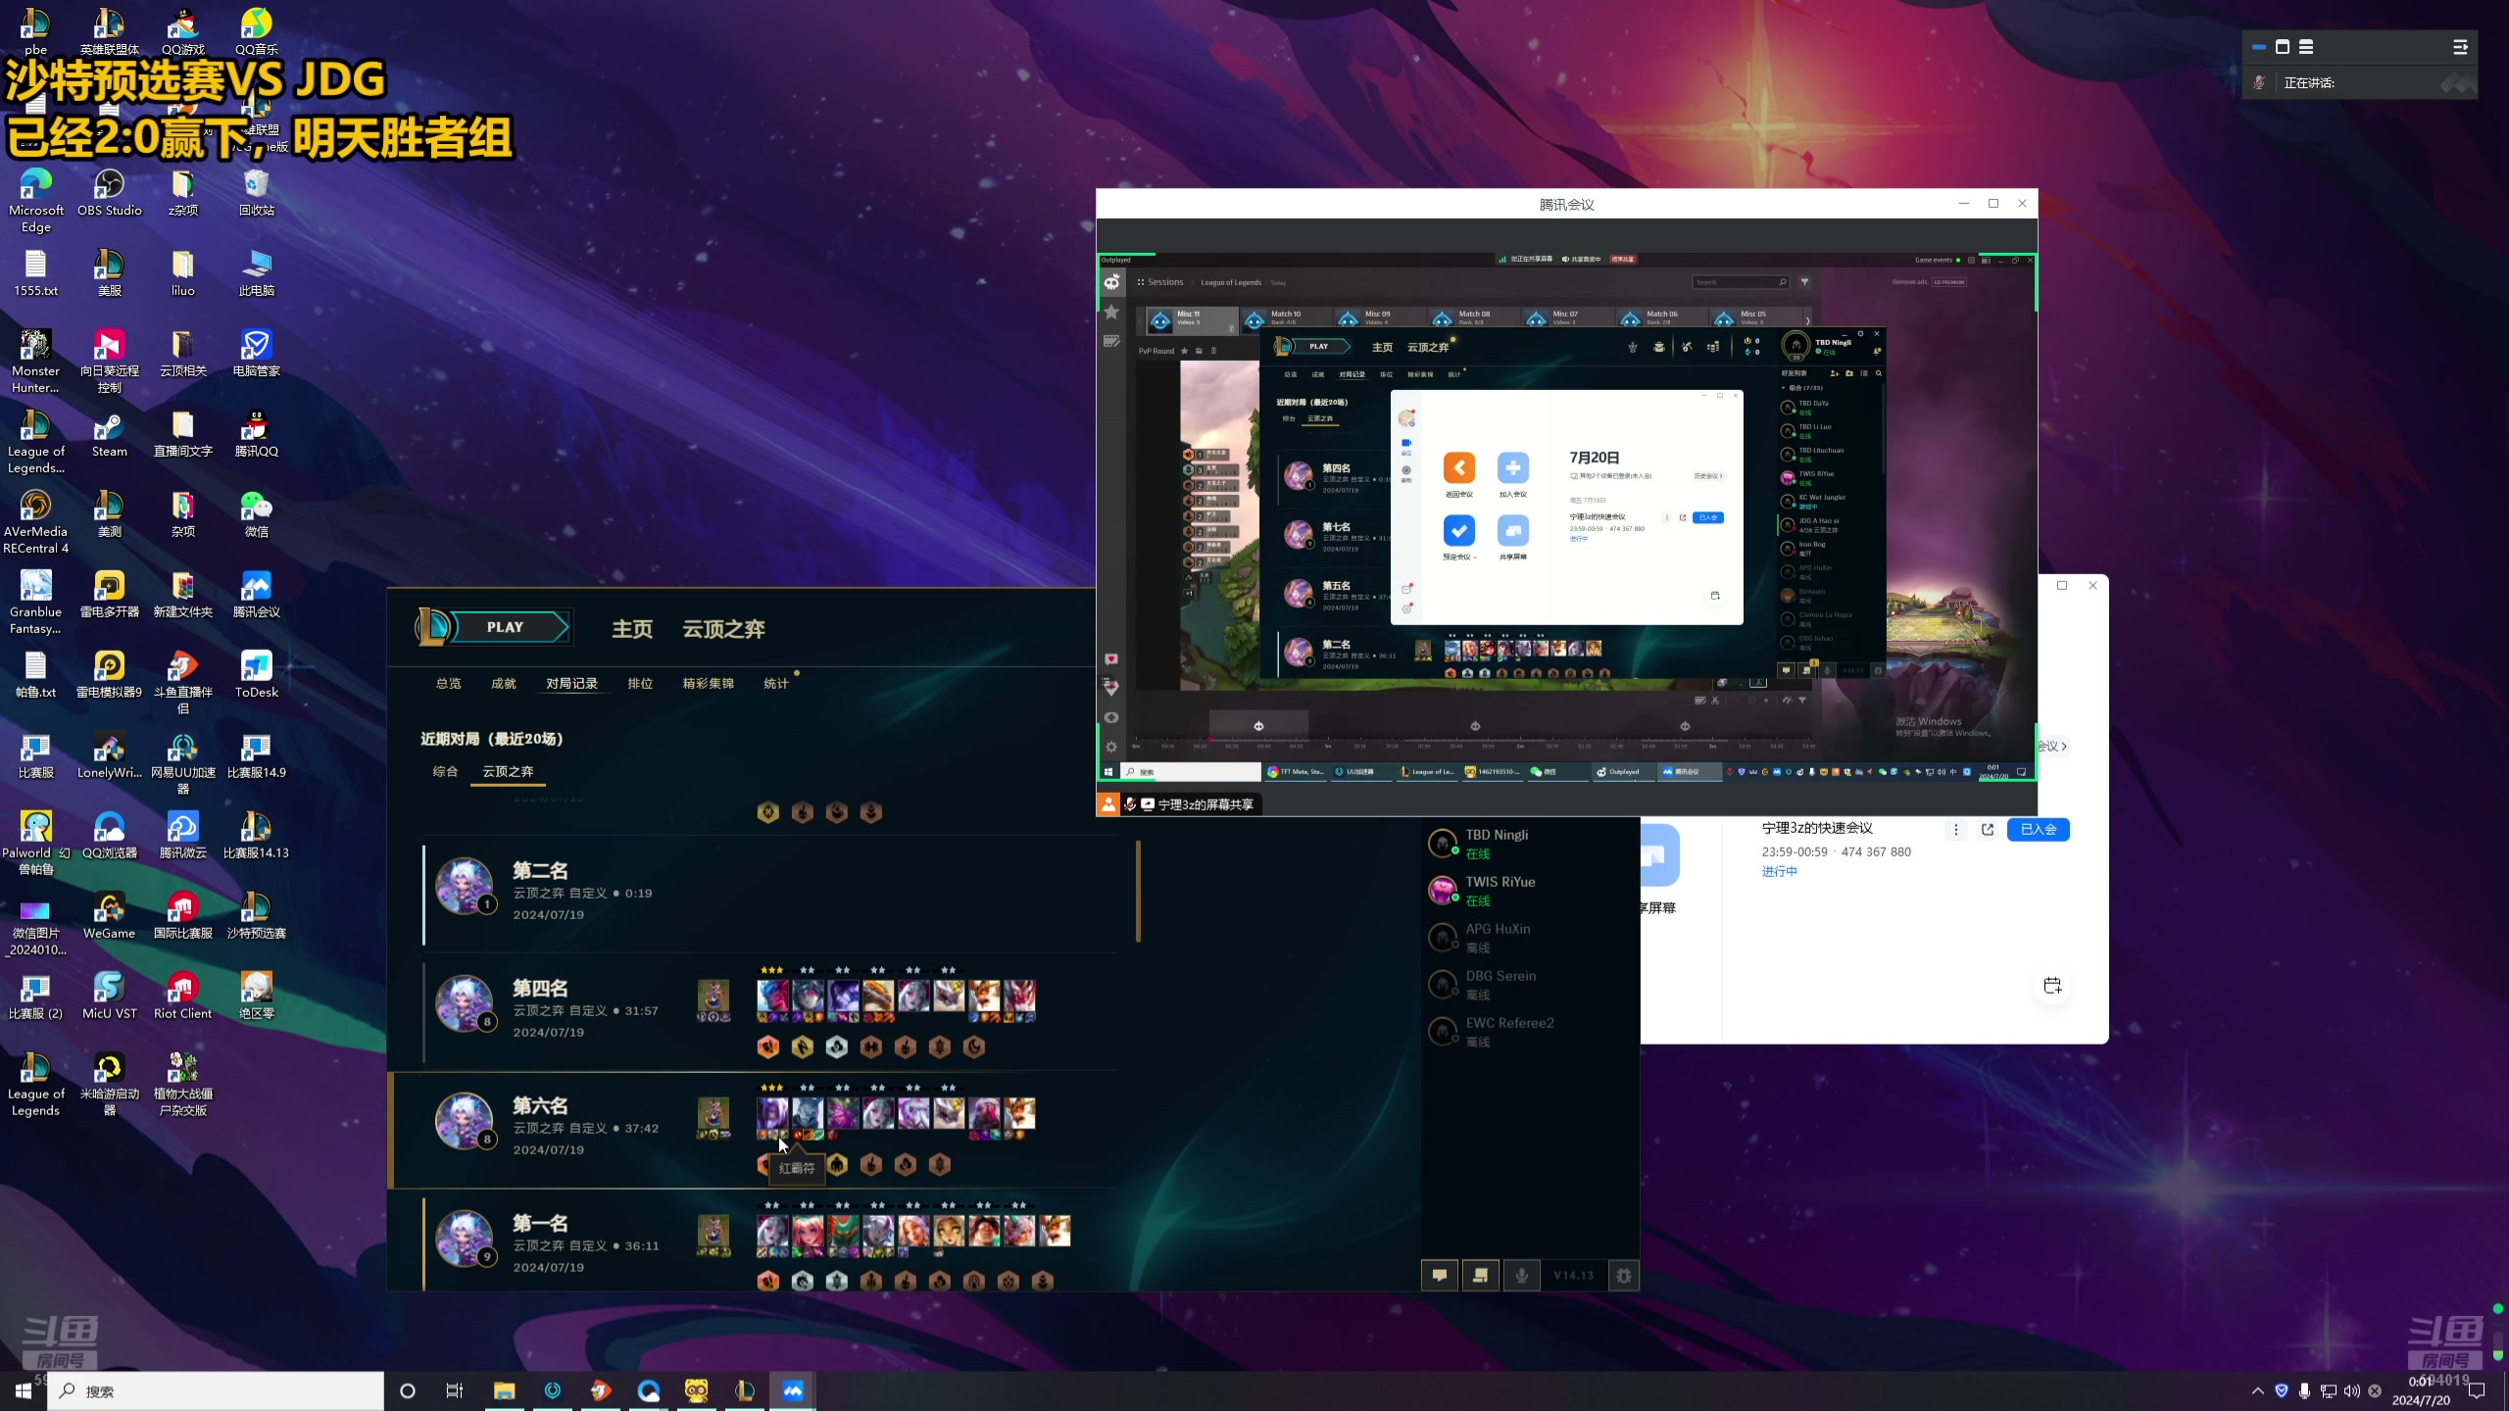Image resolution: width=2509 pixels, height=1411 pixels.
Task: Open MicU VST desktop icon
Action: pyautogui.click(x=109, y=995)
